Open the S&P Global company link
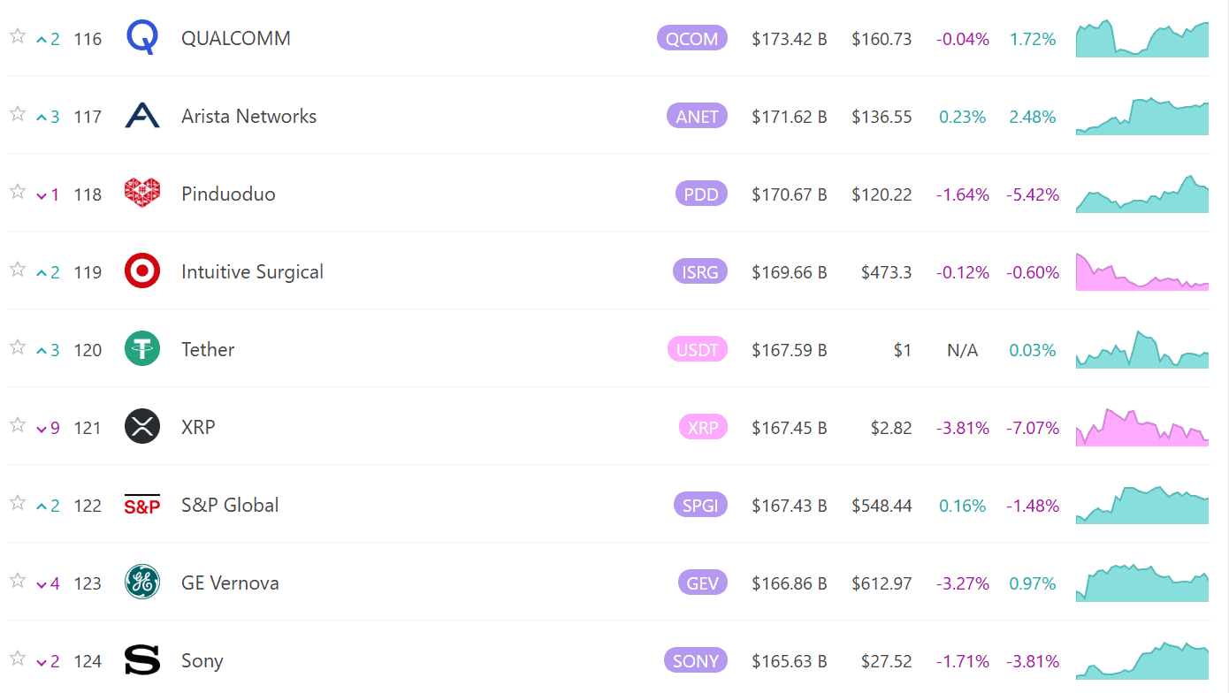 point(230,505)
